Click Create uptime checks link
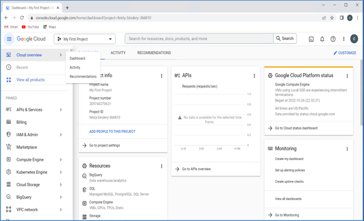 289,182
